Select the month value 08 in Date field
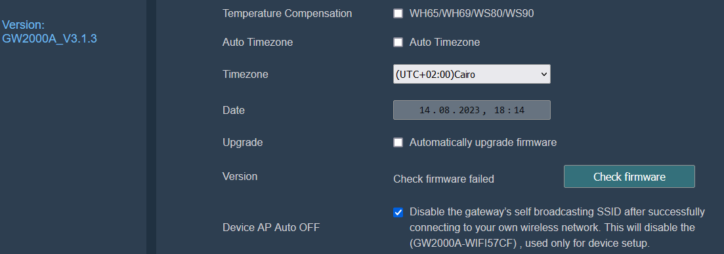The width and height of the screenshot is (724, 254). 444,111
